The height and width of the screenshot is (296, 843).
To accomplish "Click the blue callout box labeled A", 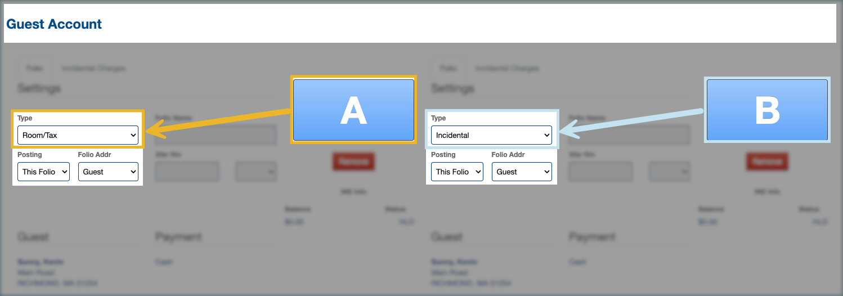I will click(353, 110).
